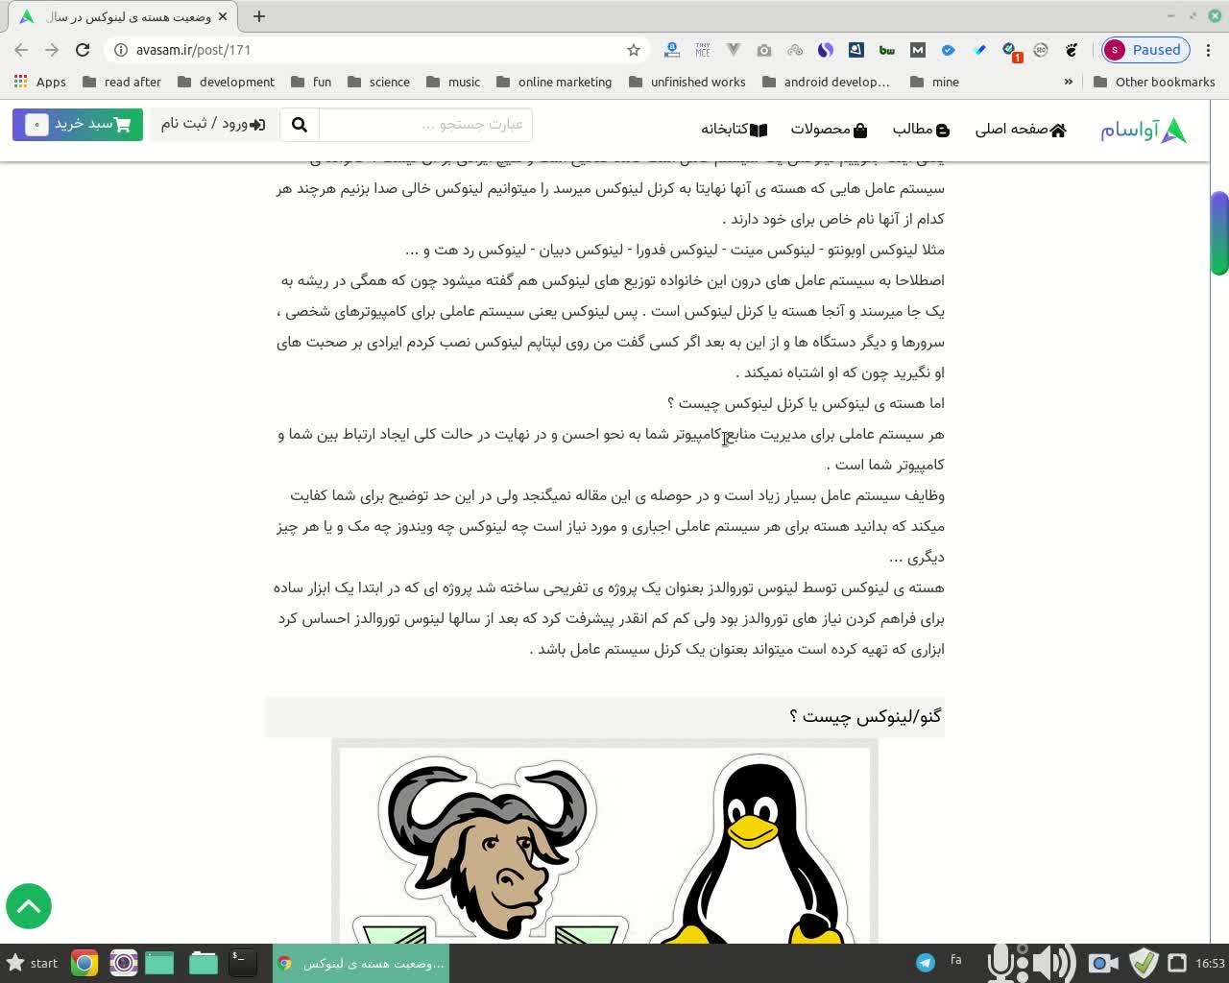The image size is (1229, 983).
Task: Click the green shield tray icon
Action: (1144, 962)
